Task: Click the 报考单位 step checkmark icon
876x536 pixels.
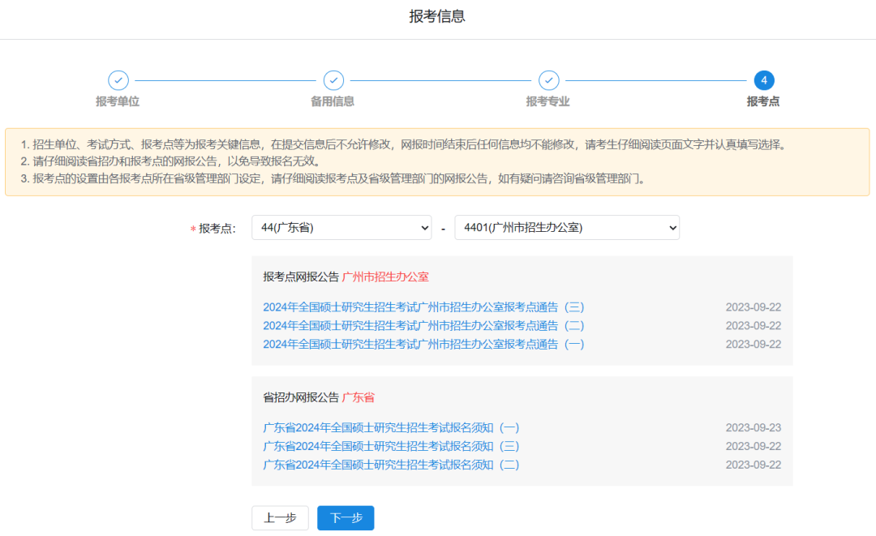Action: click(118, 80)
